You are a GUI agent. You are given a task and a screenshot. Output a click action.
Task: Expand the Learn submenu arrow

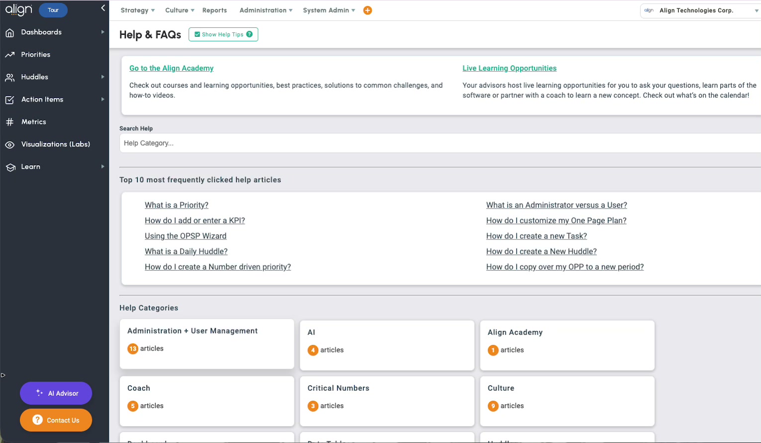(103, 166)
